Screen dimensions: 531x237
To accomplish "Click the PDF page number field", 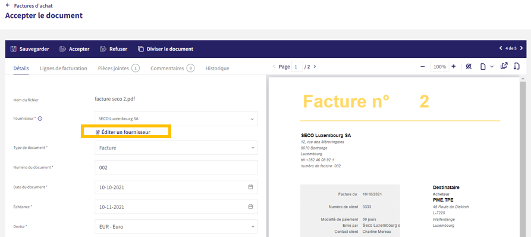I will [297, 67].
